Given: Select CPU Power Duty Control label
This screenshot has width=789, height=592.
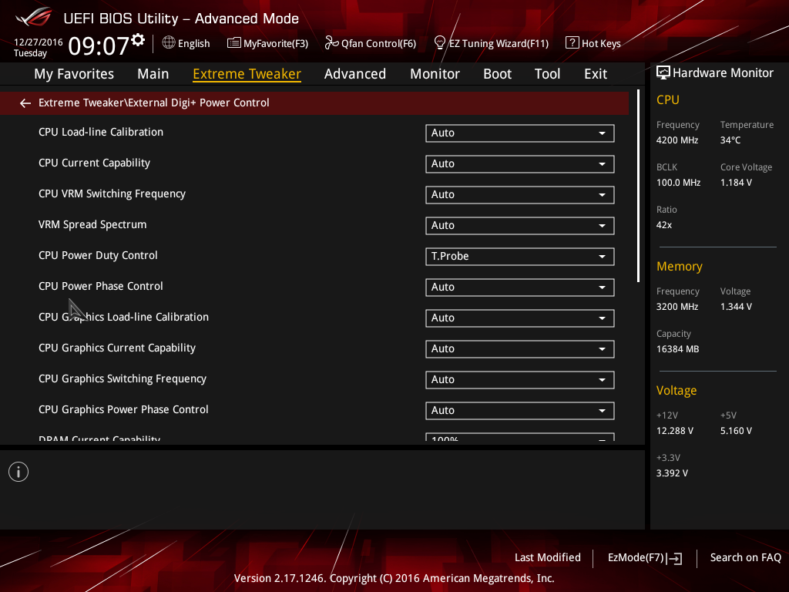Looking at the screenshot, I should pos(98,256).
